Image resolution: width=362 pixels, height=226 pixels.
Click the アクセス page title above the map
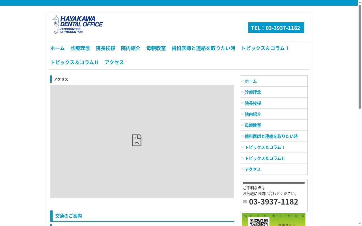61,79
